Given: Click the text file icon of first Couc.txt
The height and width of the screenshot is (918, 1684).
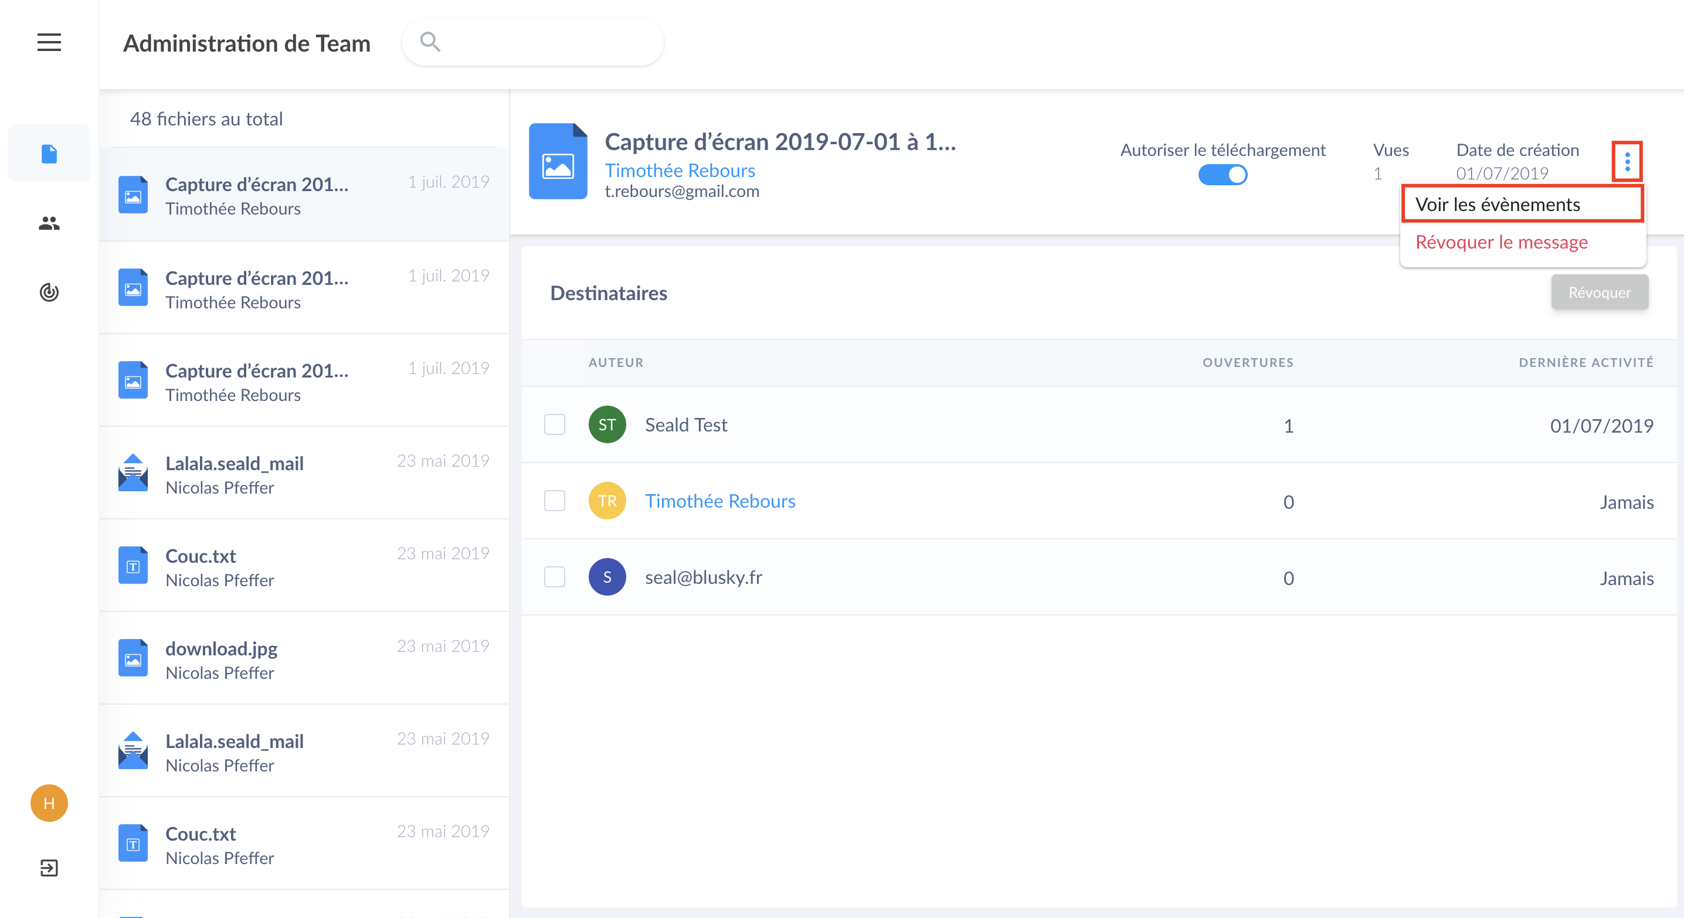Looking at the screenshot, I should coord(133,565).
